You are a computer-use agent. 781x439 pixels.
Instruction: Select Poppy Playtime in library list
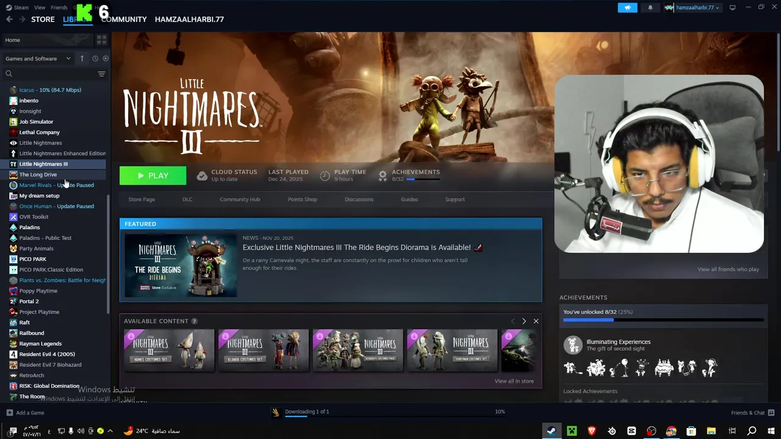[38, 291]
